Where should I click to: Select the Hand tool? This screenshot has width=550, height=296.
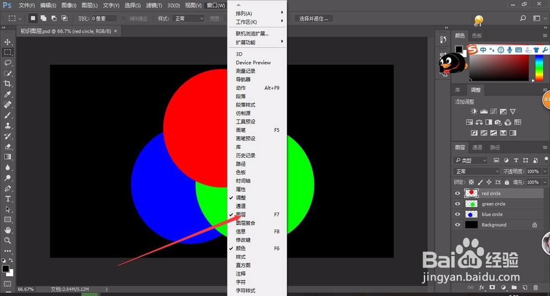click(x=7, y=230)
